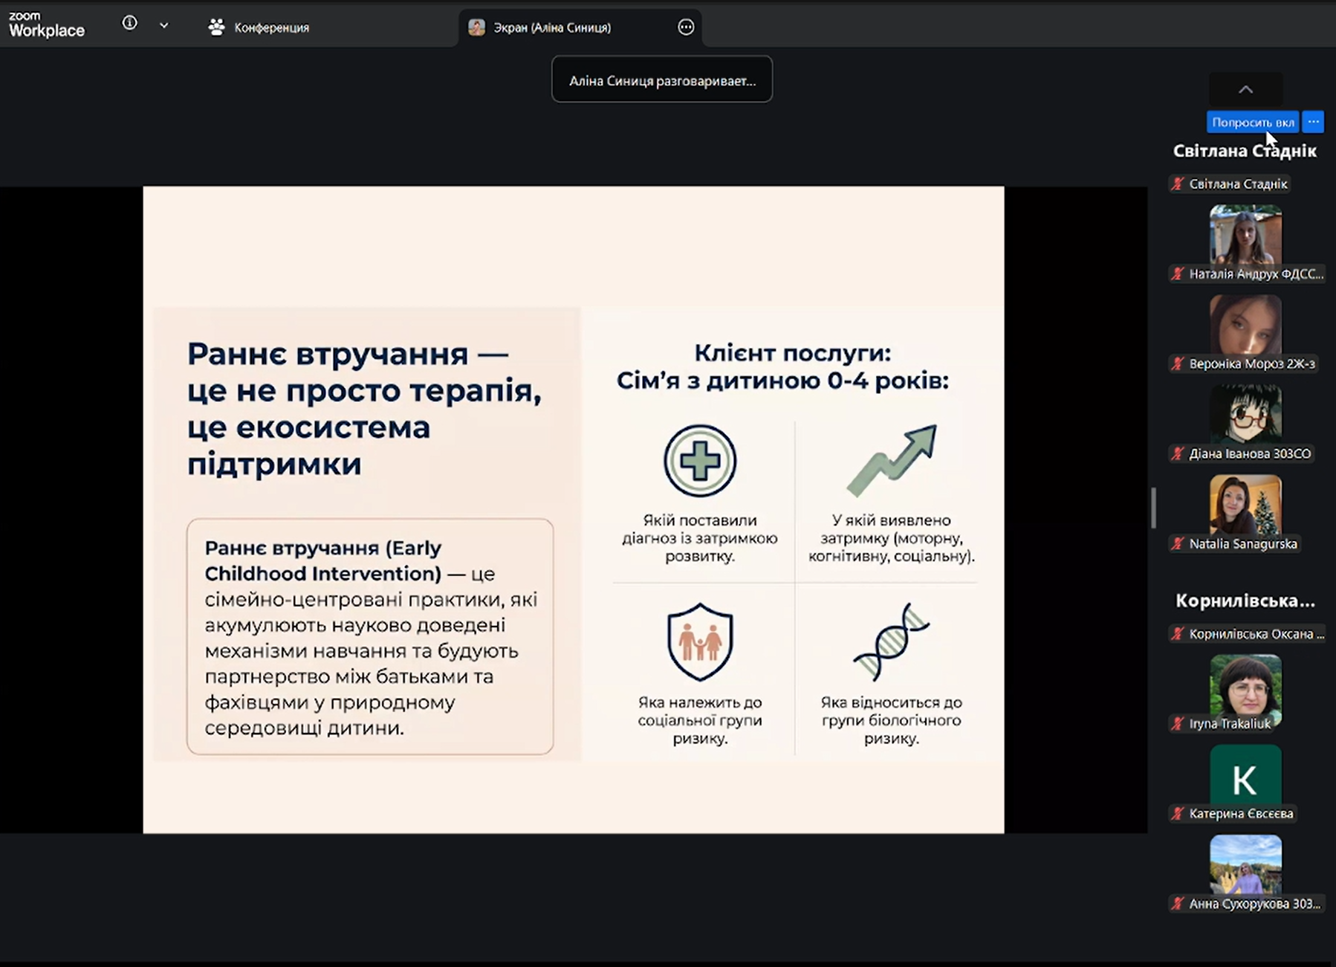The width and height of the screenshot is (1336, 967).
Task: Click the muted mic icon beside Вероніка Мороз
Action: point(1178,364)
